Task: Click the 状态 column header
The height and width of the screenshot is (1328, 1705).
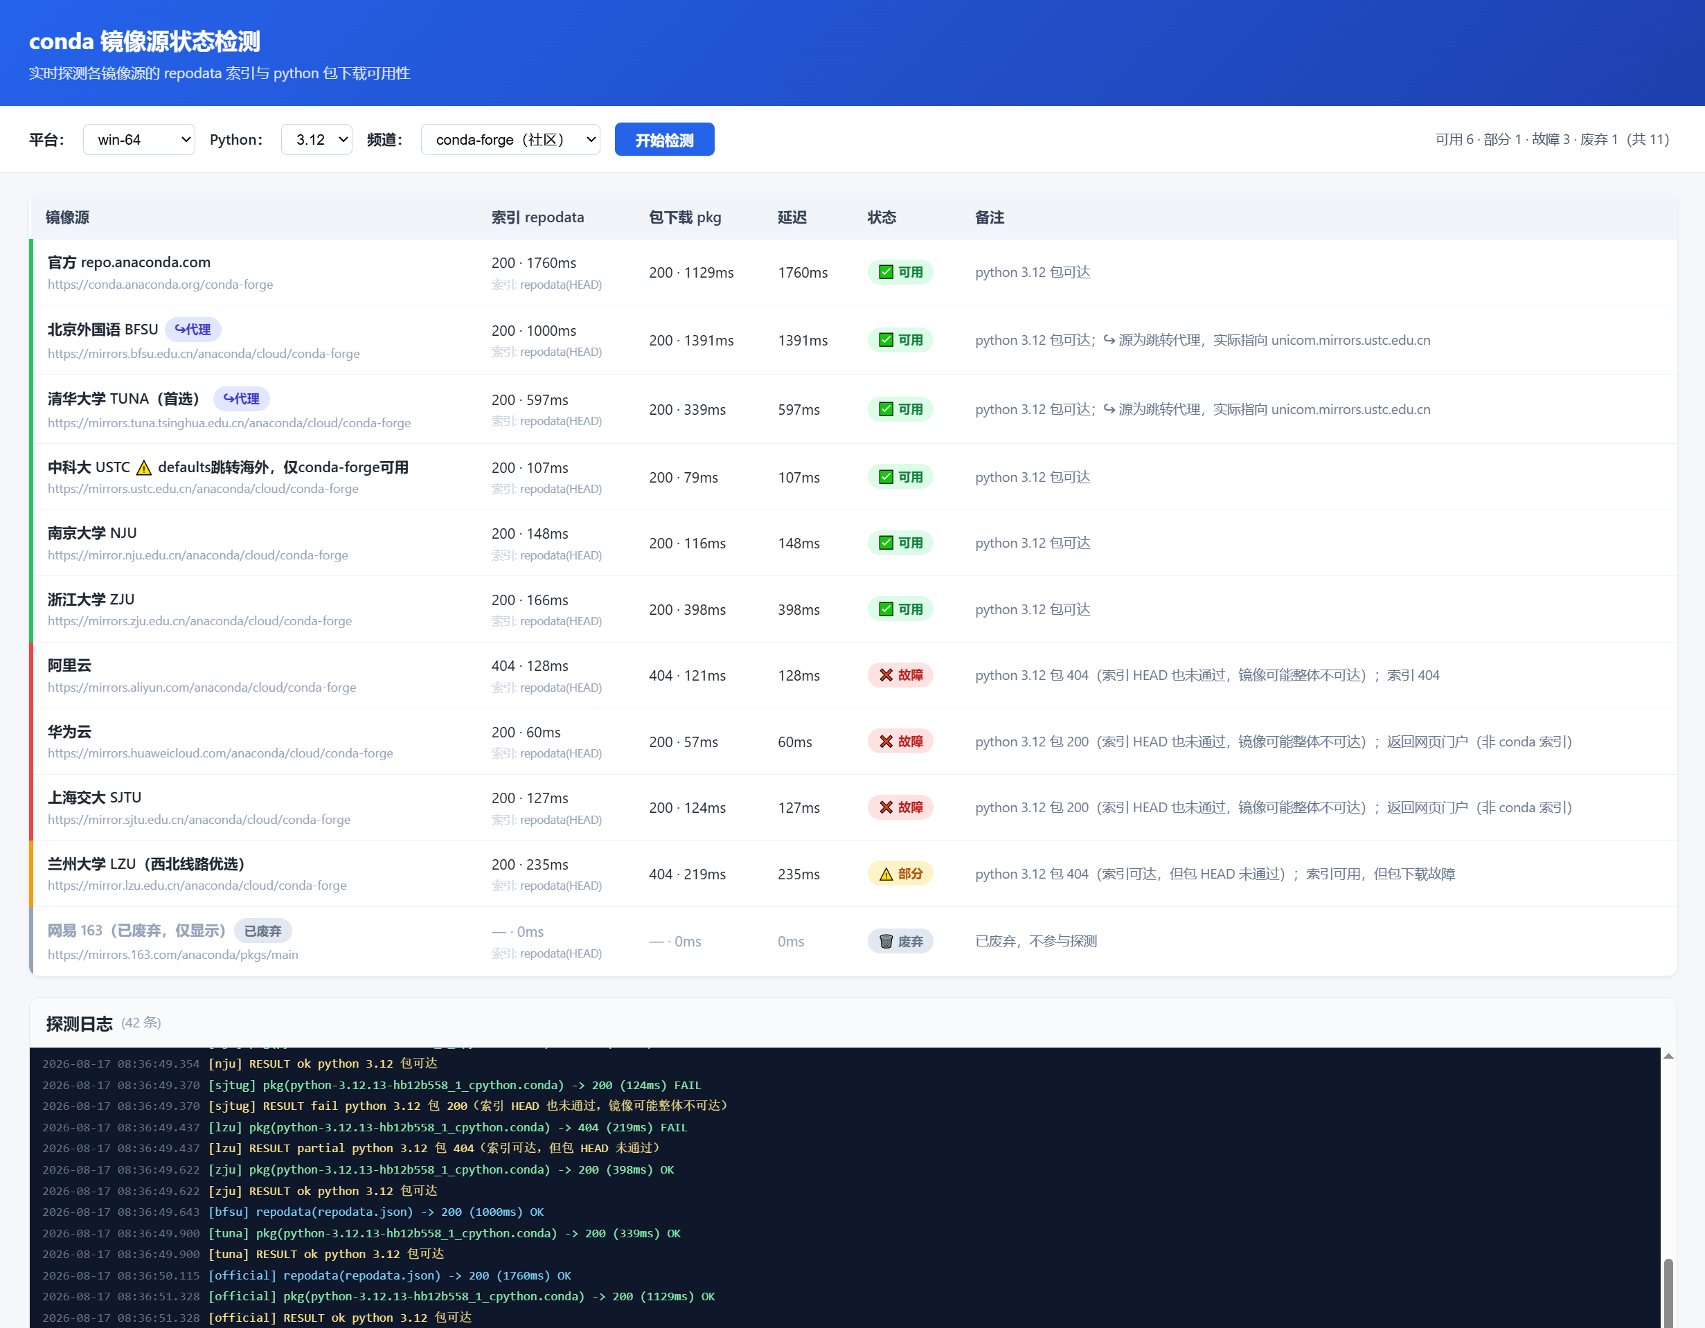Action: [882, 218]
